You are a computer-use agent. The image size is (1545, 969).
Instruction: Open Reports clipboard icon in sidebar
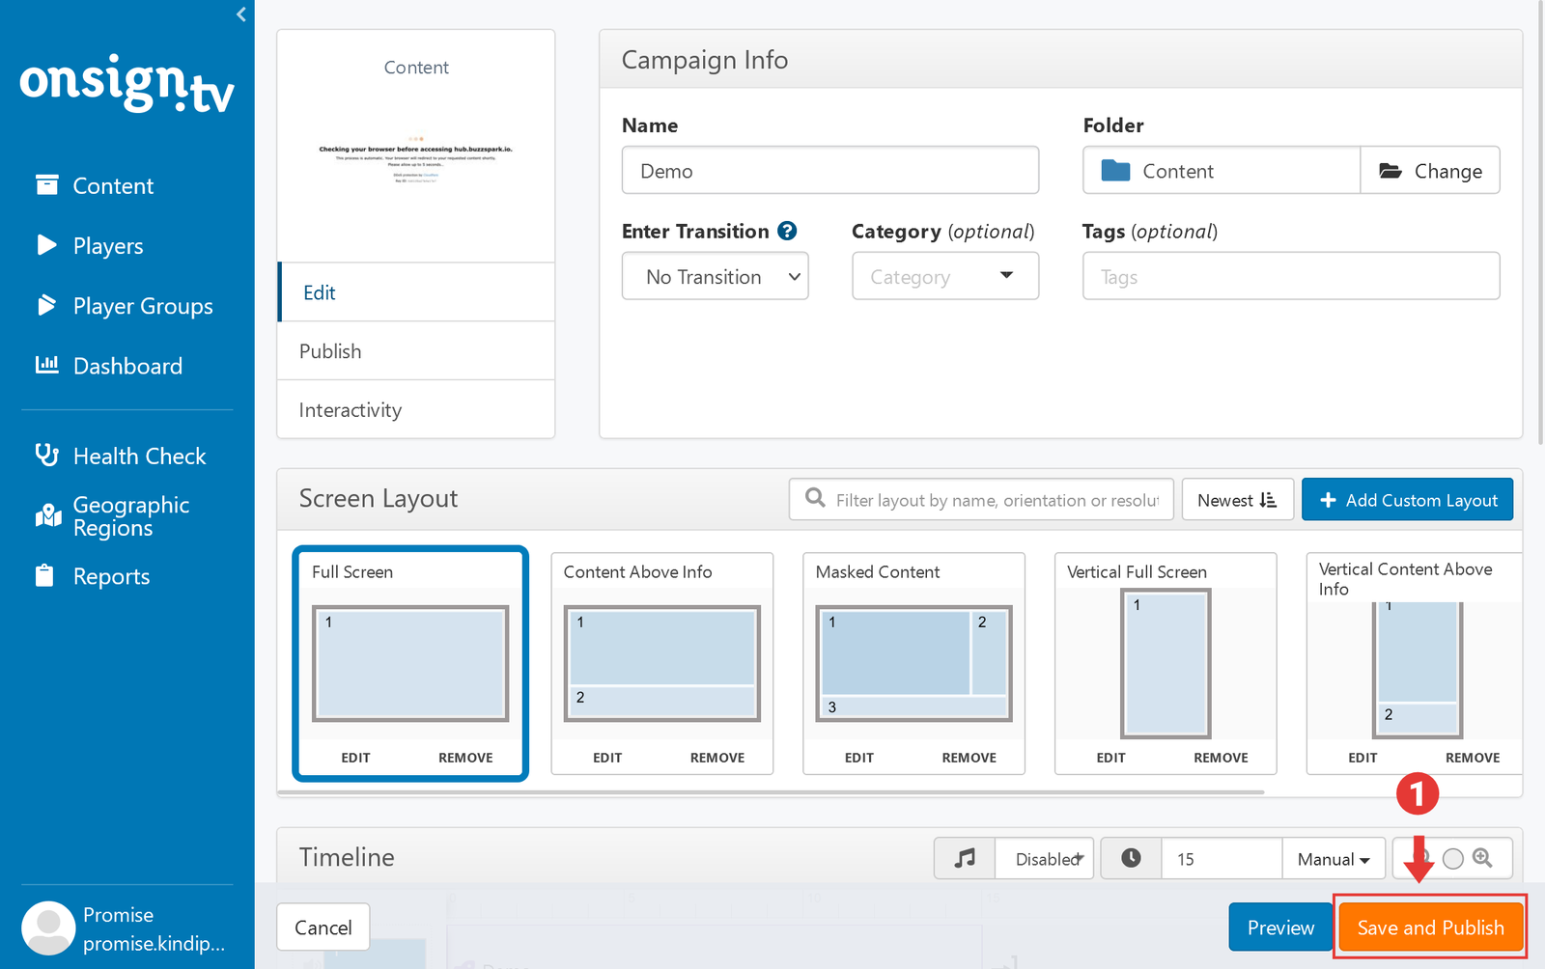44,576
